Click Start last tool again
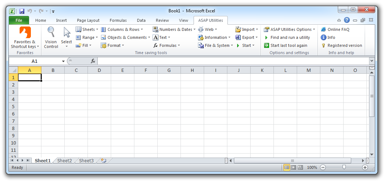Screen dimensions: 385x183 coord(285,45)
